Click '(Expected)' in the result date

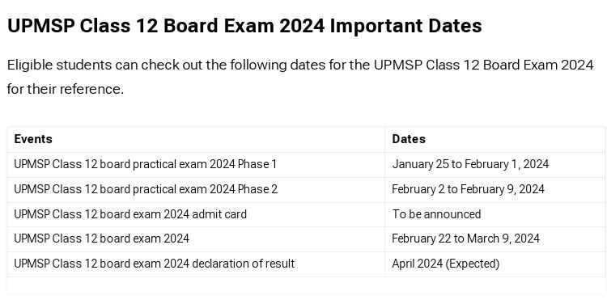(x=473, y=264)
